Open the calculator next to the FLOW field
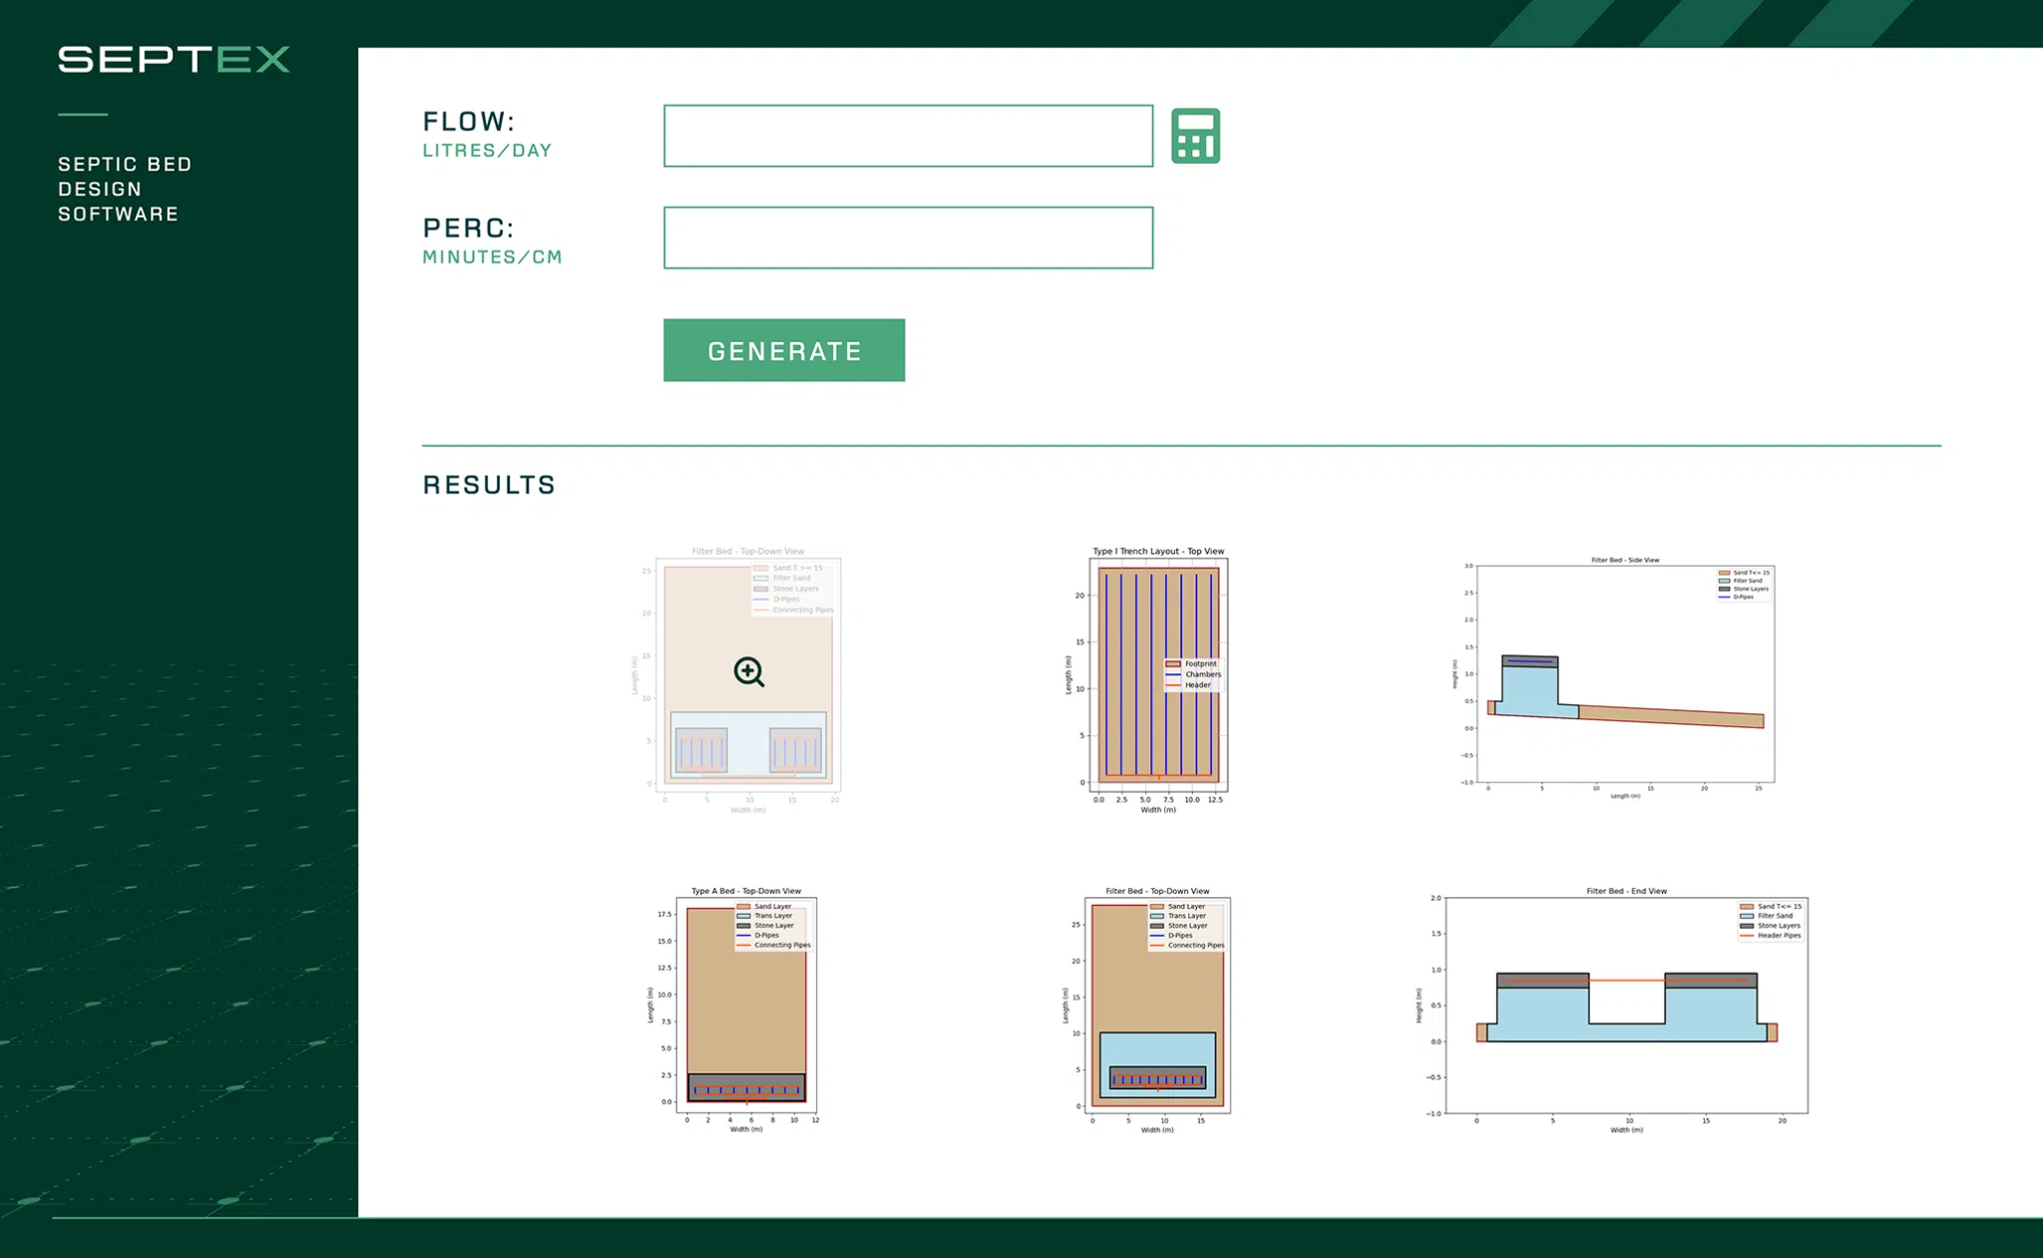2043x1258 pixels. click(x=1194, y=135)
